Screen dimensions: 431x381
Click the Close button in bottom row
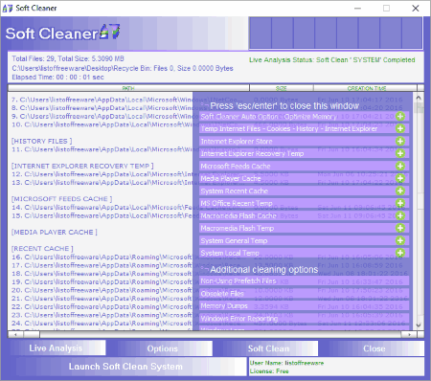click(x=374, y=348)
